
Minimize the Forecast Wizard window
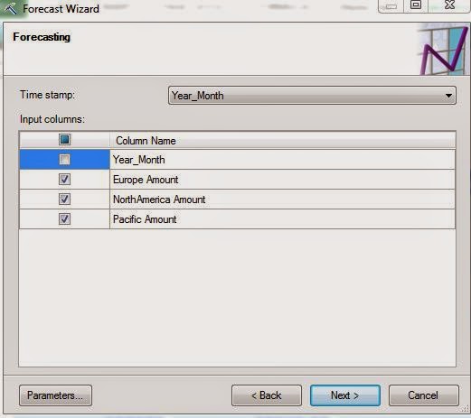click(x=391, y=5)
